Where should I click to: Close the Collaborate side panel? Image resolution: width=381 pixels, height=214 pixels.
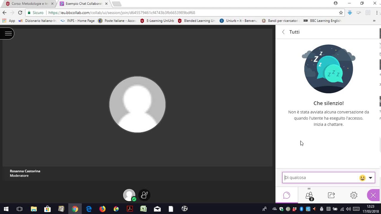(x=373, y=195)
